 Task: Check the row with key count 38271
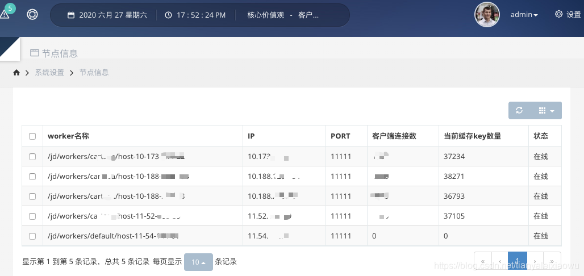pos(32,177)
